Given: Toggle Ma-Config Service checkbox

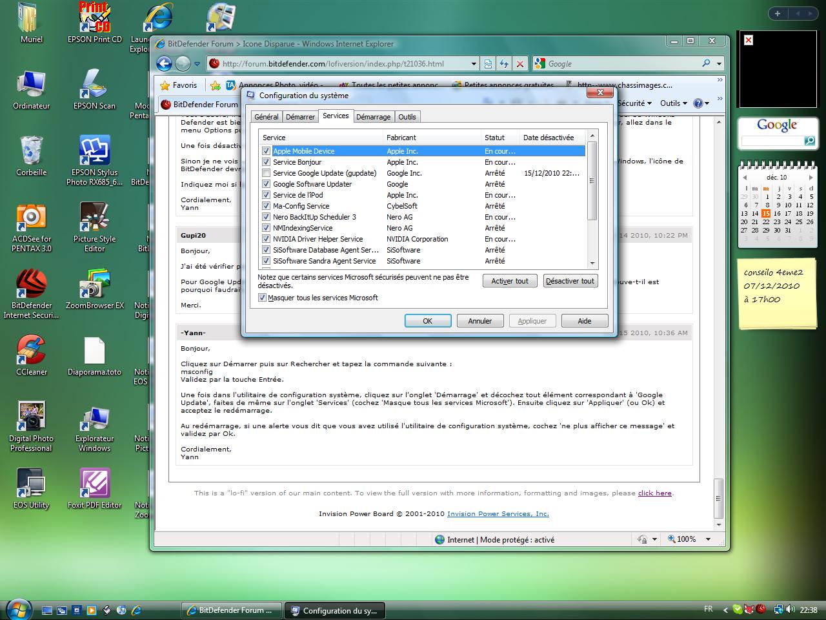Looking at the screenshot, I should click(x=266, y=206).
